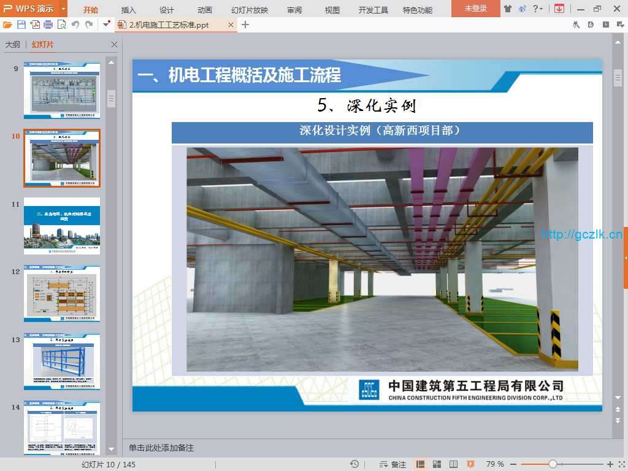This screenshot has height=471, width=628.
Task: Select slide 12 thumbnail in panel
Action: [62, 293]
